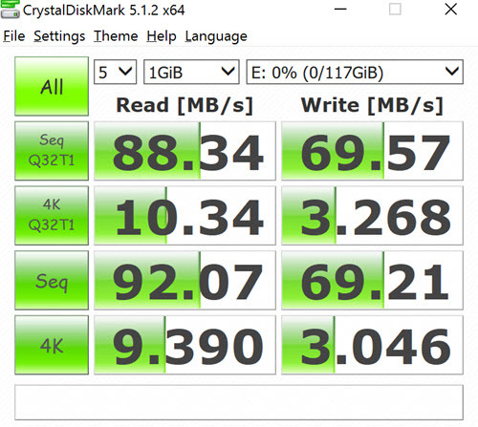The width and height of the screenshot is (478, 427).
Task: Click the empty comment field at bottom
Action: (239, 402)
